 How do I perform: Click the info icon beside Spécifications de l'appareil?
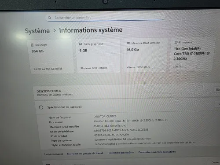tap(41, 107)
